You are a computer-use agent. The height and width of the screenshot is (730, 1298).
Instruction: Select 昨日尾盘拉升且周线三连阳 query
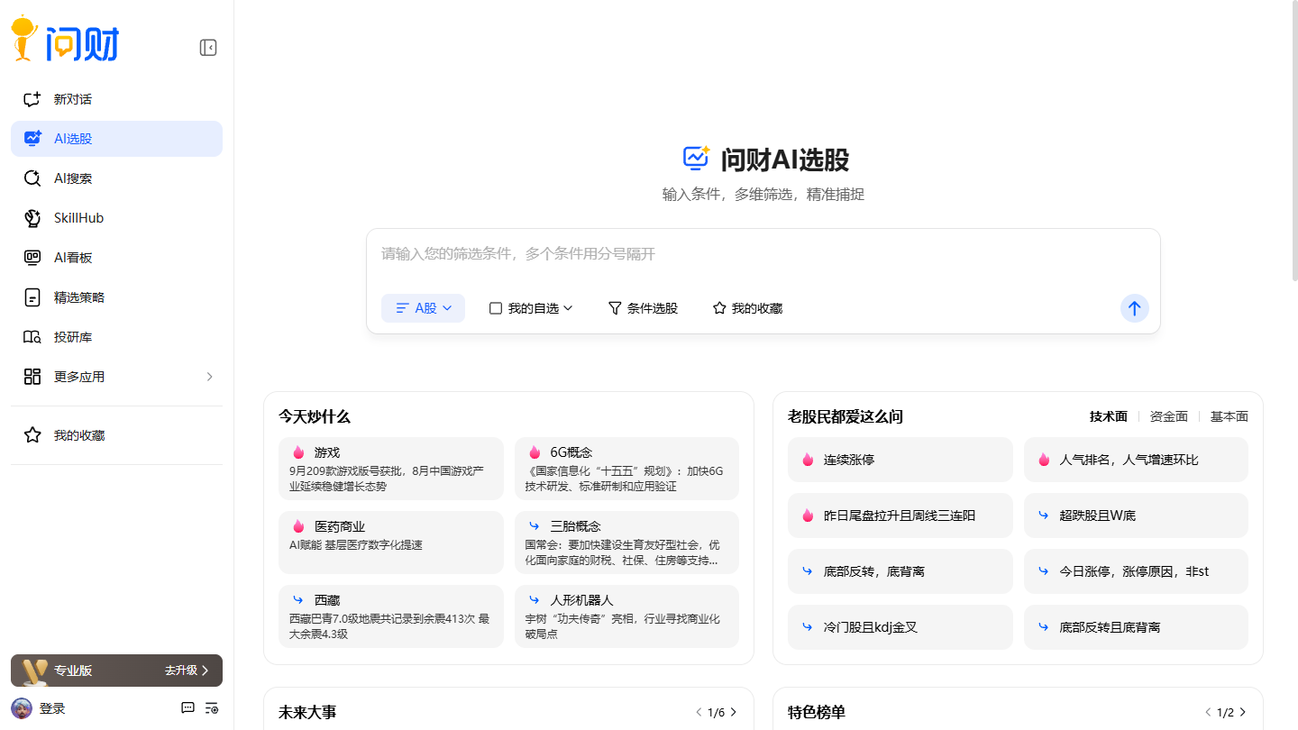tap(900, 516)
